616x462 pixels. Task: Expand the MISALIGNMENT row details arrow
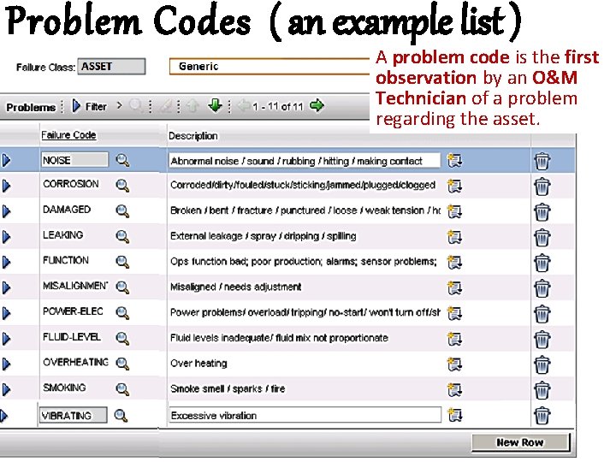pyautogui.click(x=6, y=287)
